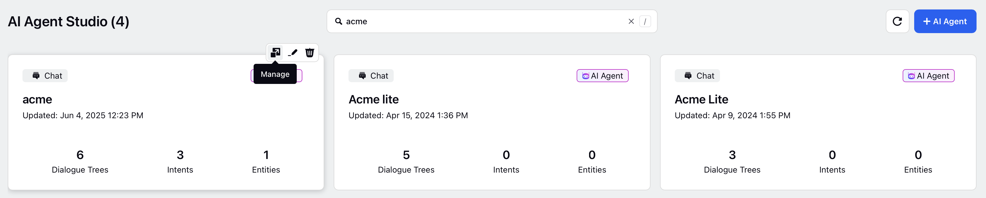The image size is (986, 198).
Task: Click the Chat tag on acme card
Action: (x=45, y=76)
